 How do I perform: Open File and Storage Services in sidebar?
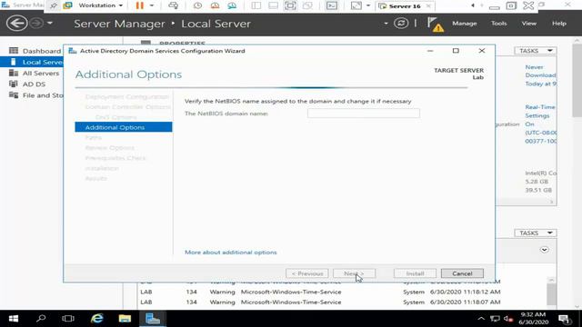pos(43,95)
